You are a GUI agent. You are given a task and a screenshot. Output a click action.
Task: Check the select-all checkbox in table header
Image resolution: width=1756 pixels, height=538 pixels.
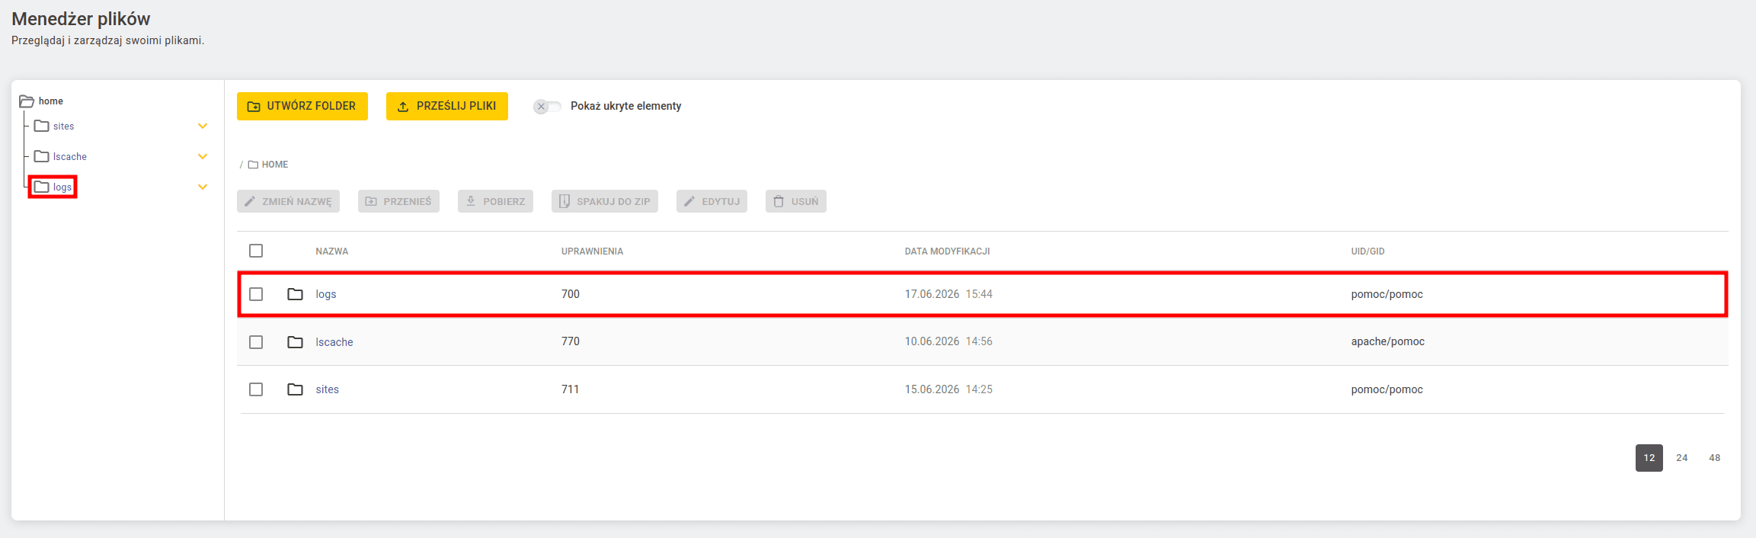(256, 251)
